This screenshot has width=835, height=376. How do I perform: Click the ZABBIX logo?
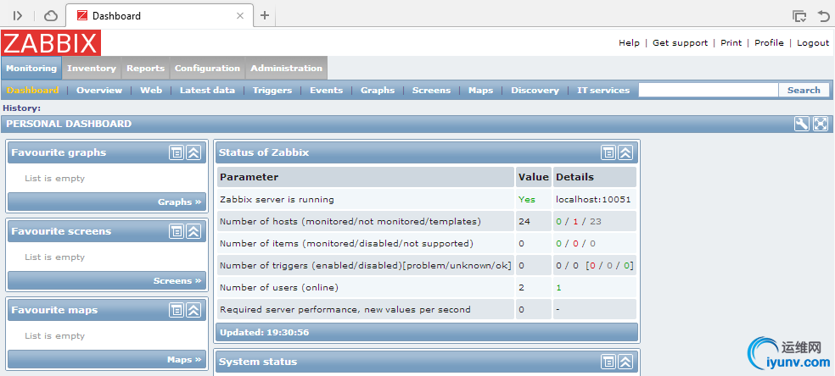(51, 43)
